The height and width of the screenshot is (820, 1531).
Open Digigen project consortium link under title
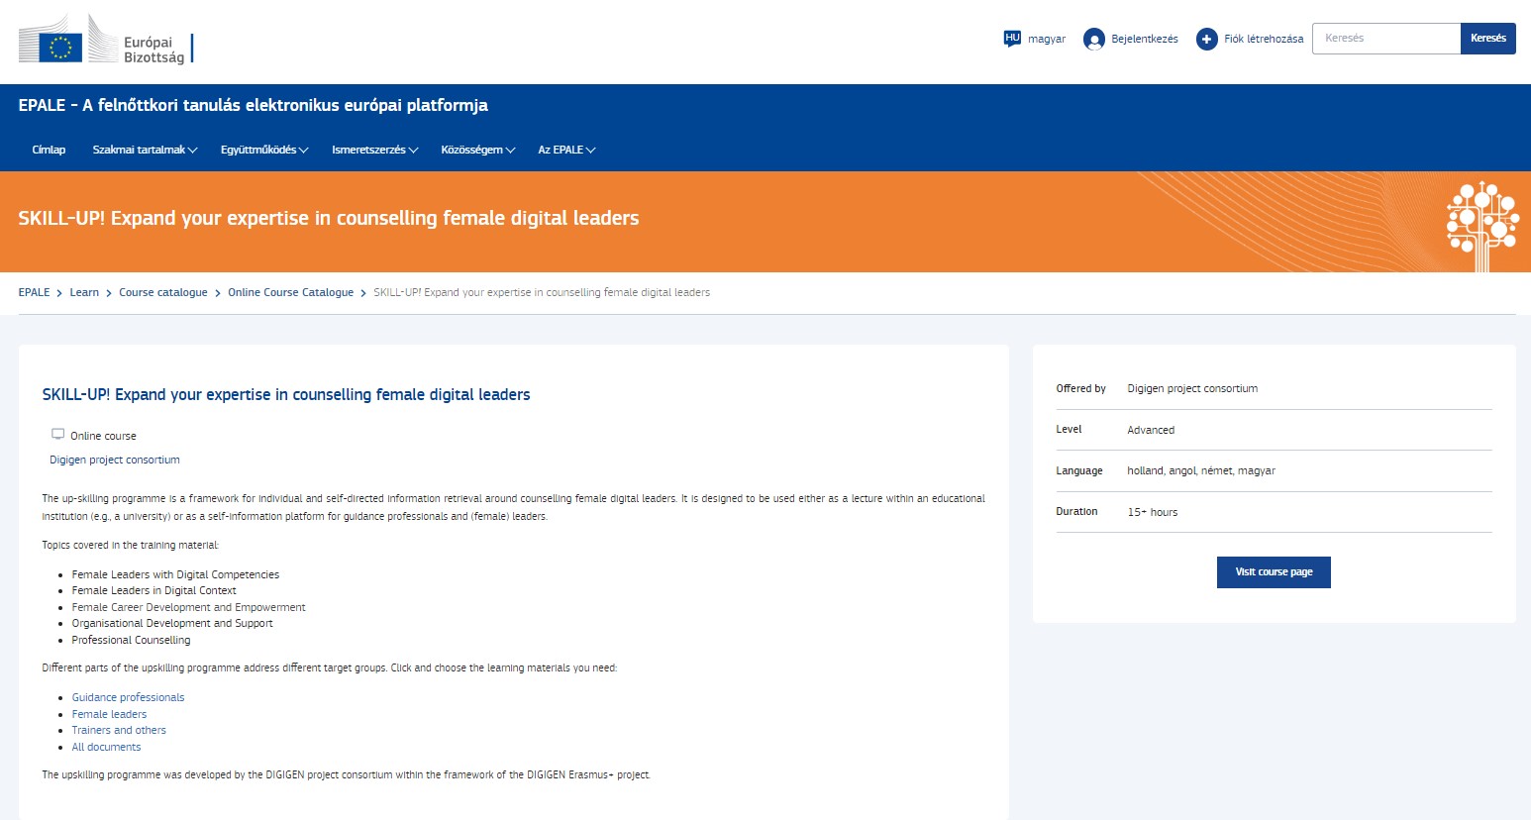pos(115,460)
